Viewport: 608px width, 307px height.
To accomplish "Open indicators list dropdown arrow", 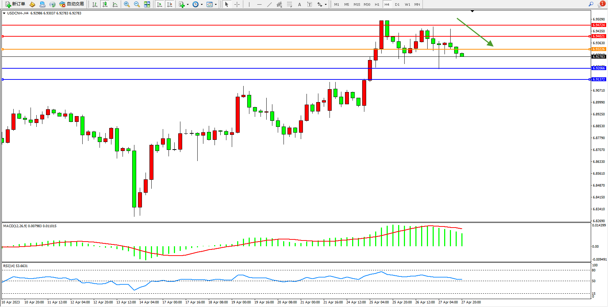I will (188, 5).
